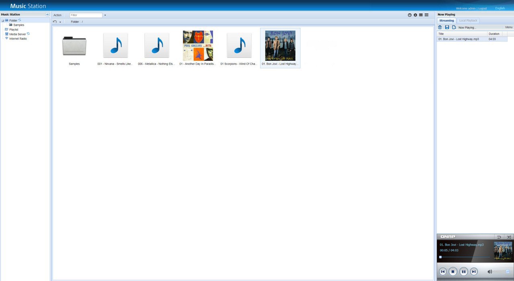Mute with the speaker icon
514x281 pixels.
[490, 272]
